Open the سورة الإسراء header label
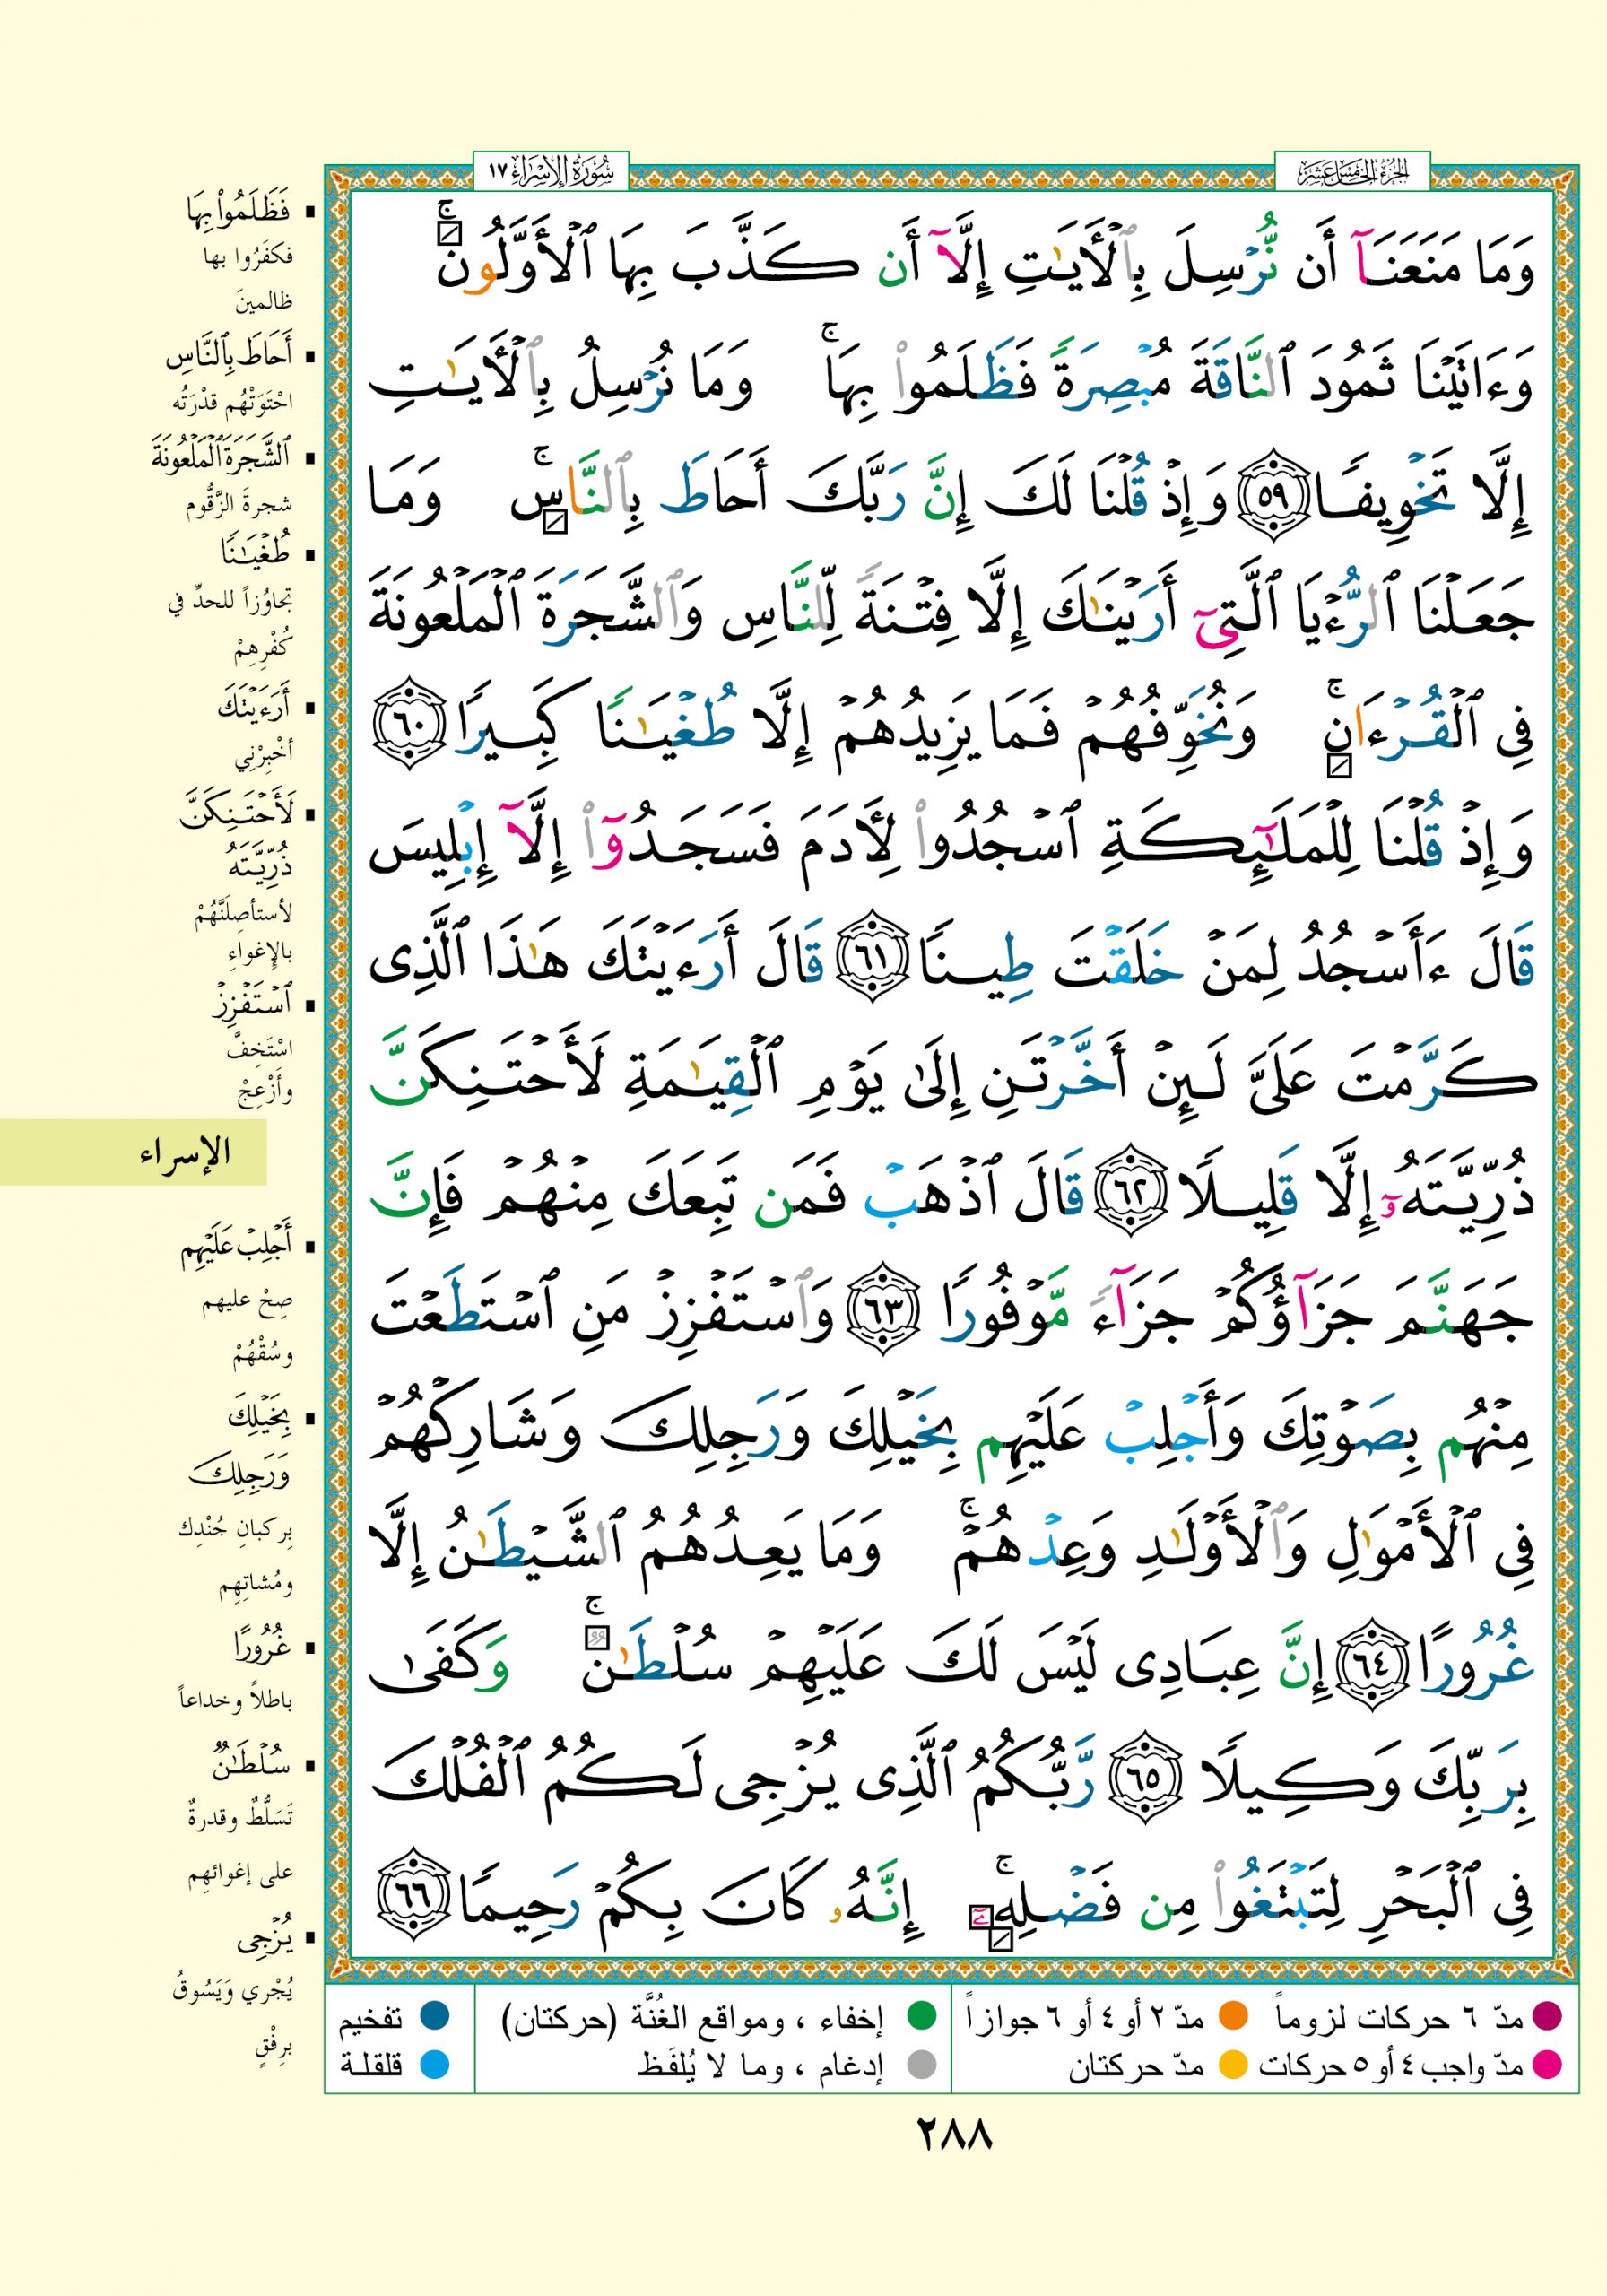1607x2296 pixels. tap(551, 171)
